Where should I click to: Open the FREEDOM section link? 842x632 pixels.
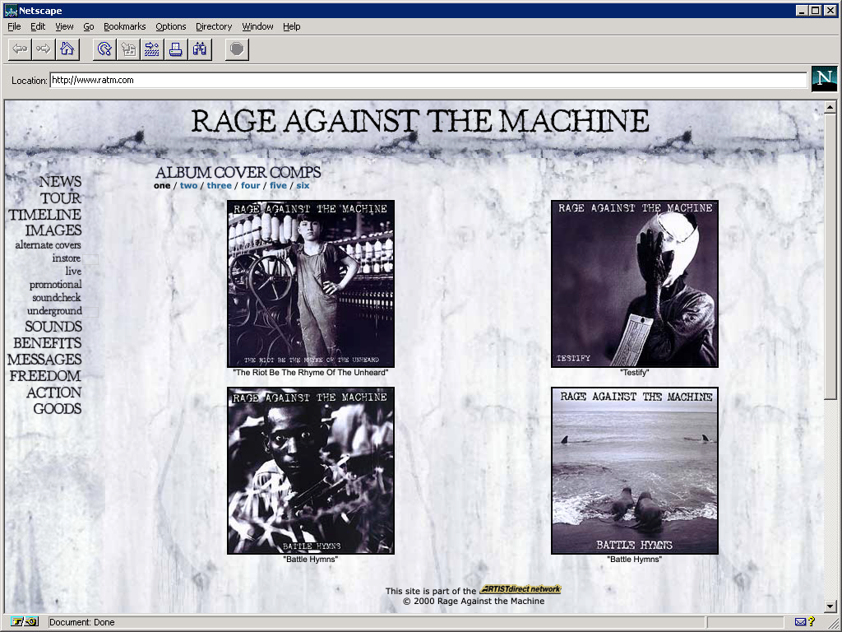point(46,375)
